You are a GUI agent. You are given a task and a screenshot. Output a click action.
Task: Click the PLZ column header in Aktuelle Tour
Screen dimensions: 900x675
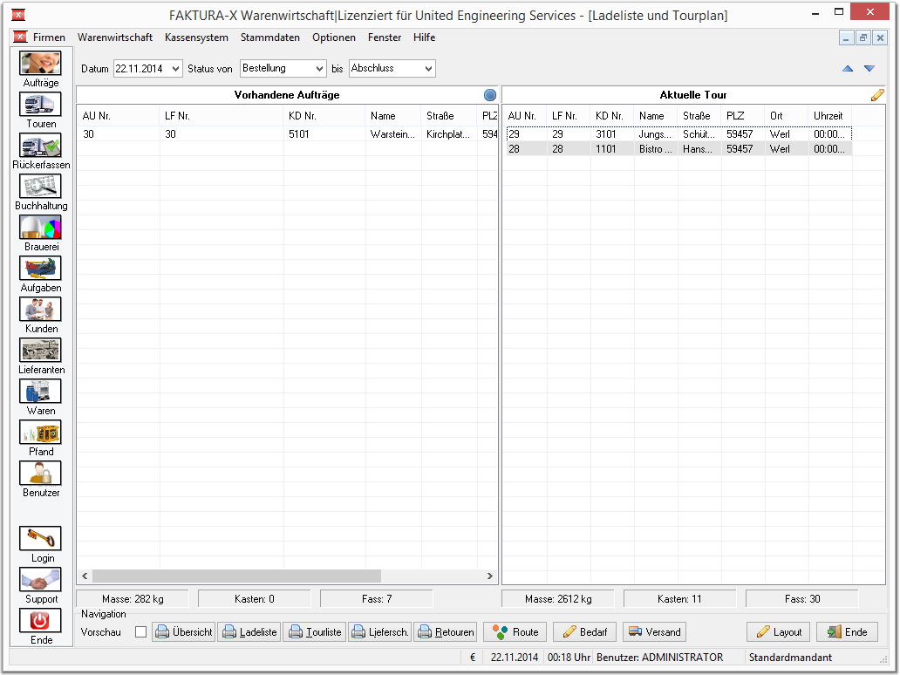[x=743, y=116]
